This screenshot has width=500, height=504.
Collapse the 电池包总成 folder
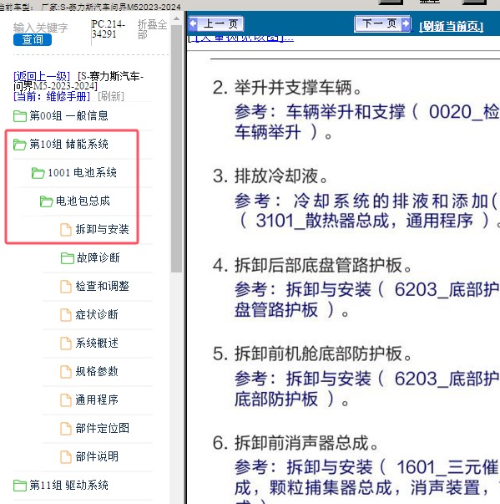[x=83, y=201]
